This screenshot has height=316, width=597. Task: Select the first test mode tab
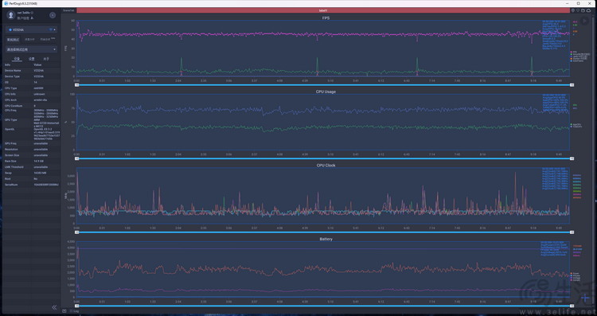tap(13, 40)
